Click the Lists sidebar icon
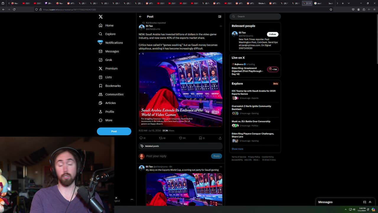 100,77
